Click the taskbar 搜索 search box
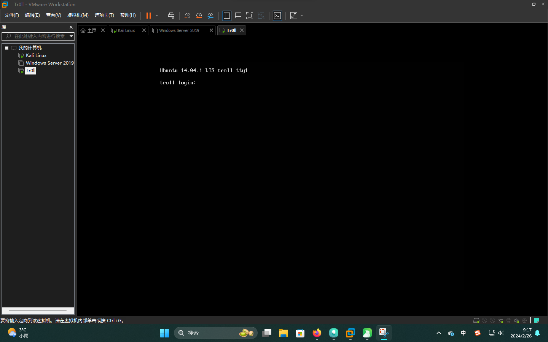 coord(216,333)
